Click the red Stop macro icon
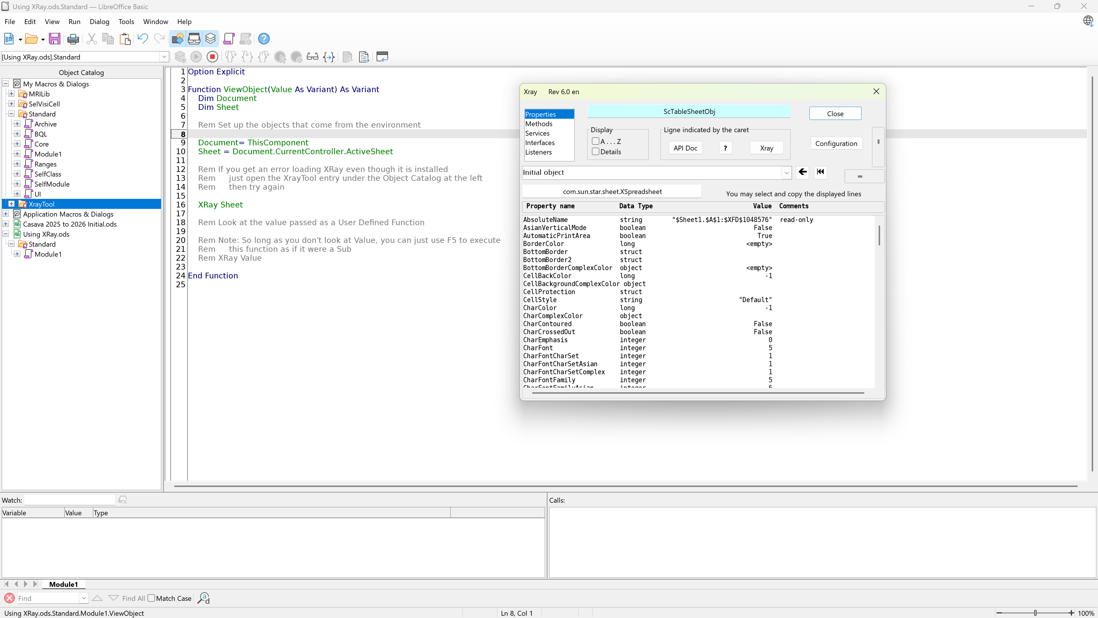This screenshot has height=618, width=1098. click(x=212, y=57)
